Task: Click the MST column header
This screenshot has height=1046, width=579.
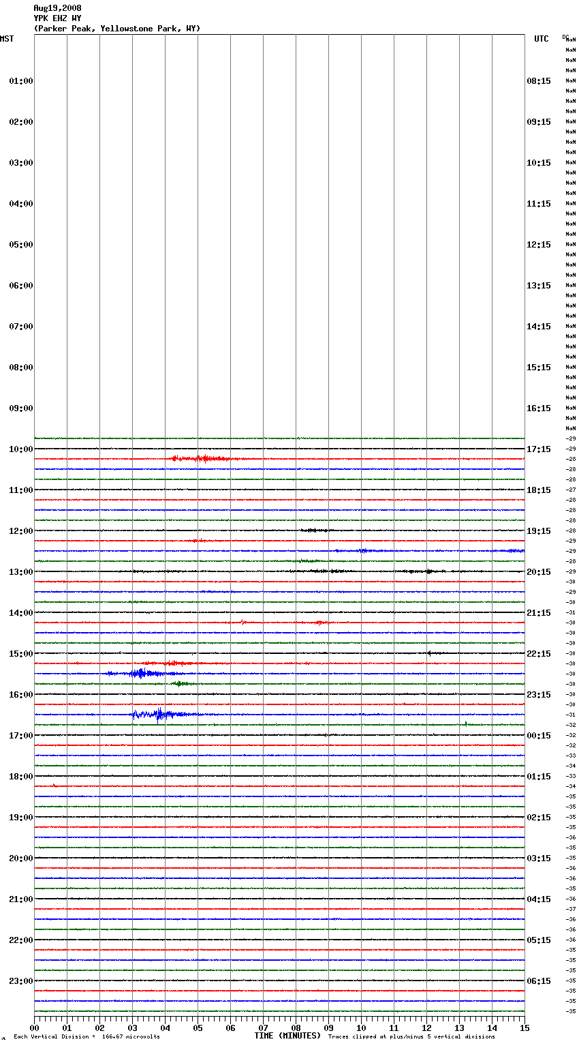Action: tap(7, 39)
